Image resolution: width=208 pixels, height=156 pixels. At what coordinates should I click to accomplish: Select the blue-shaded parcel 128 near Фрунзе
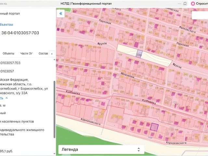pyautogui.click(x=139, y=54)
